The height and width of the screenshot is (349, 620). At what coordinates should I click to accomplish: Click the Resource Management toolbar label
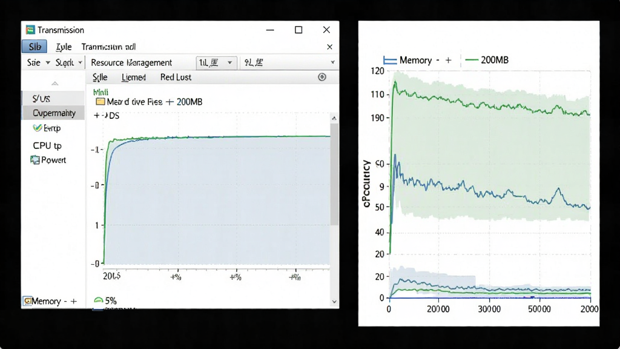click(131, 62)
